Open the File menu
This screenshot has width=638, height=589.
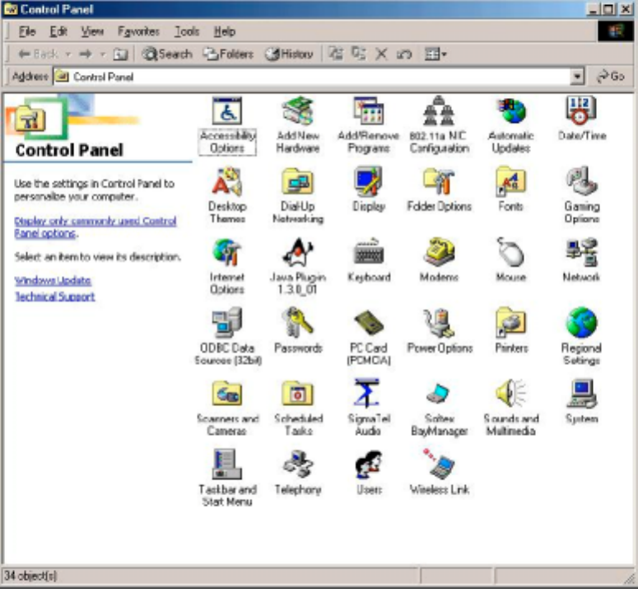[27, 31]
